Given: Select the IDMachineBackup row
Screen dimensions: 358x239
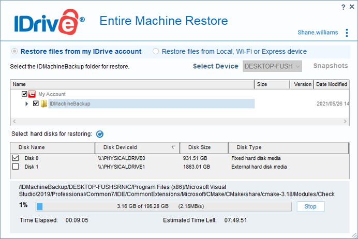Looking at the screenshot, I should tap(152, 103).
